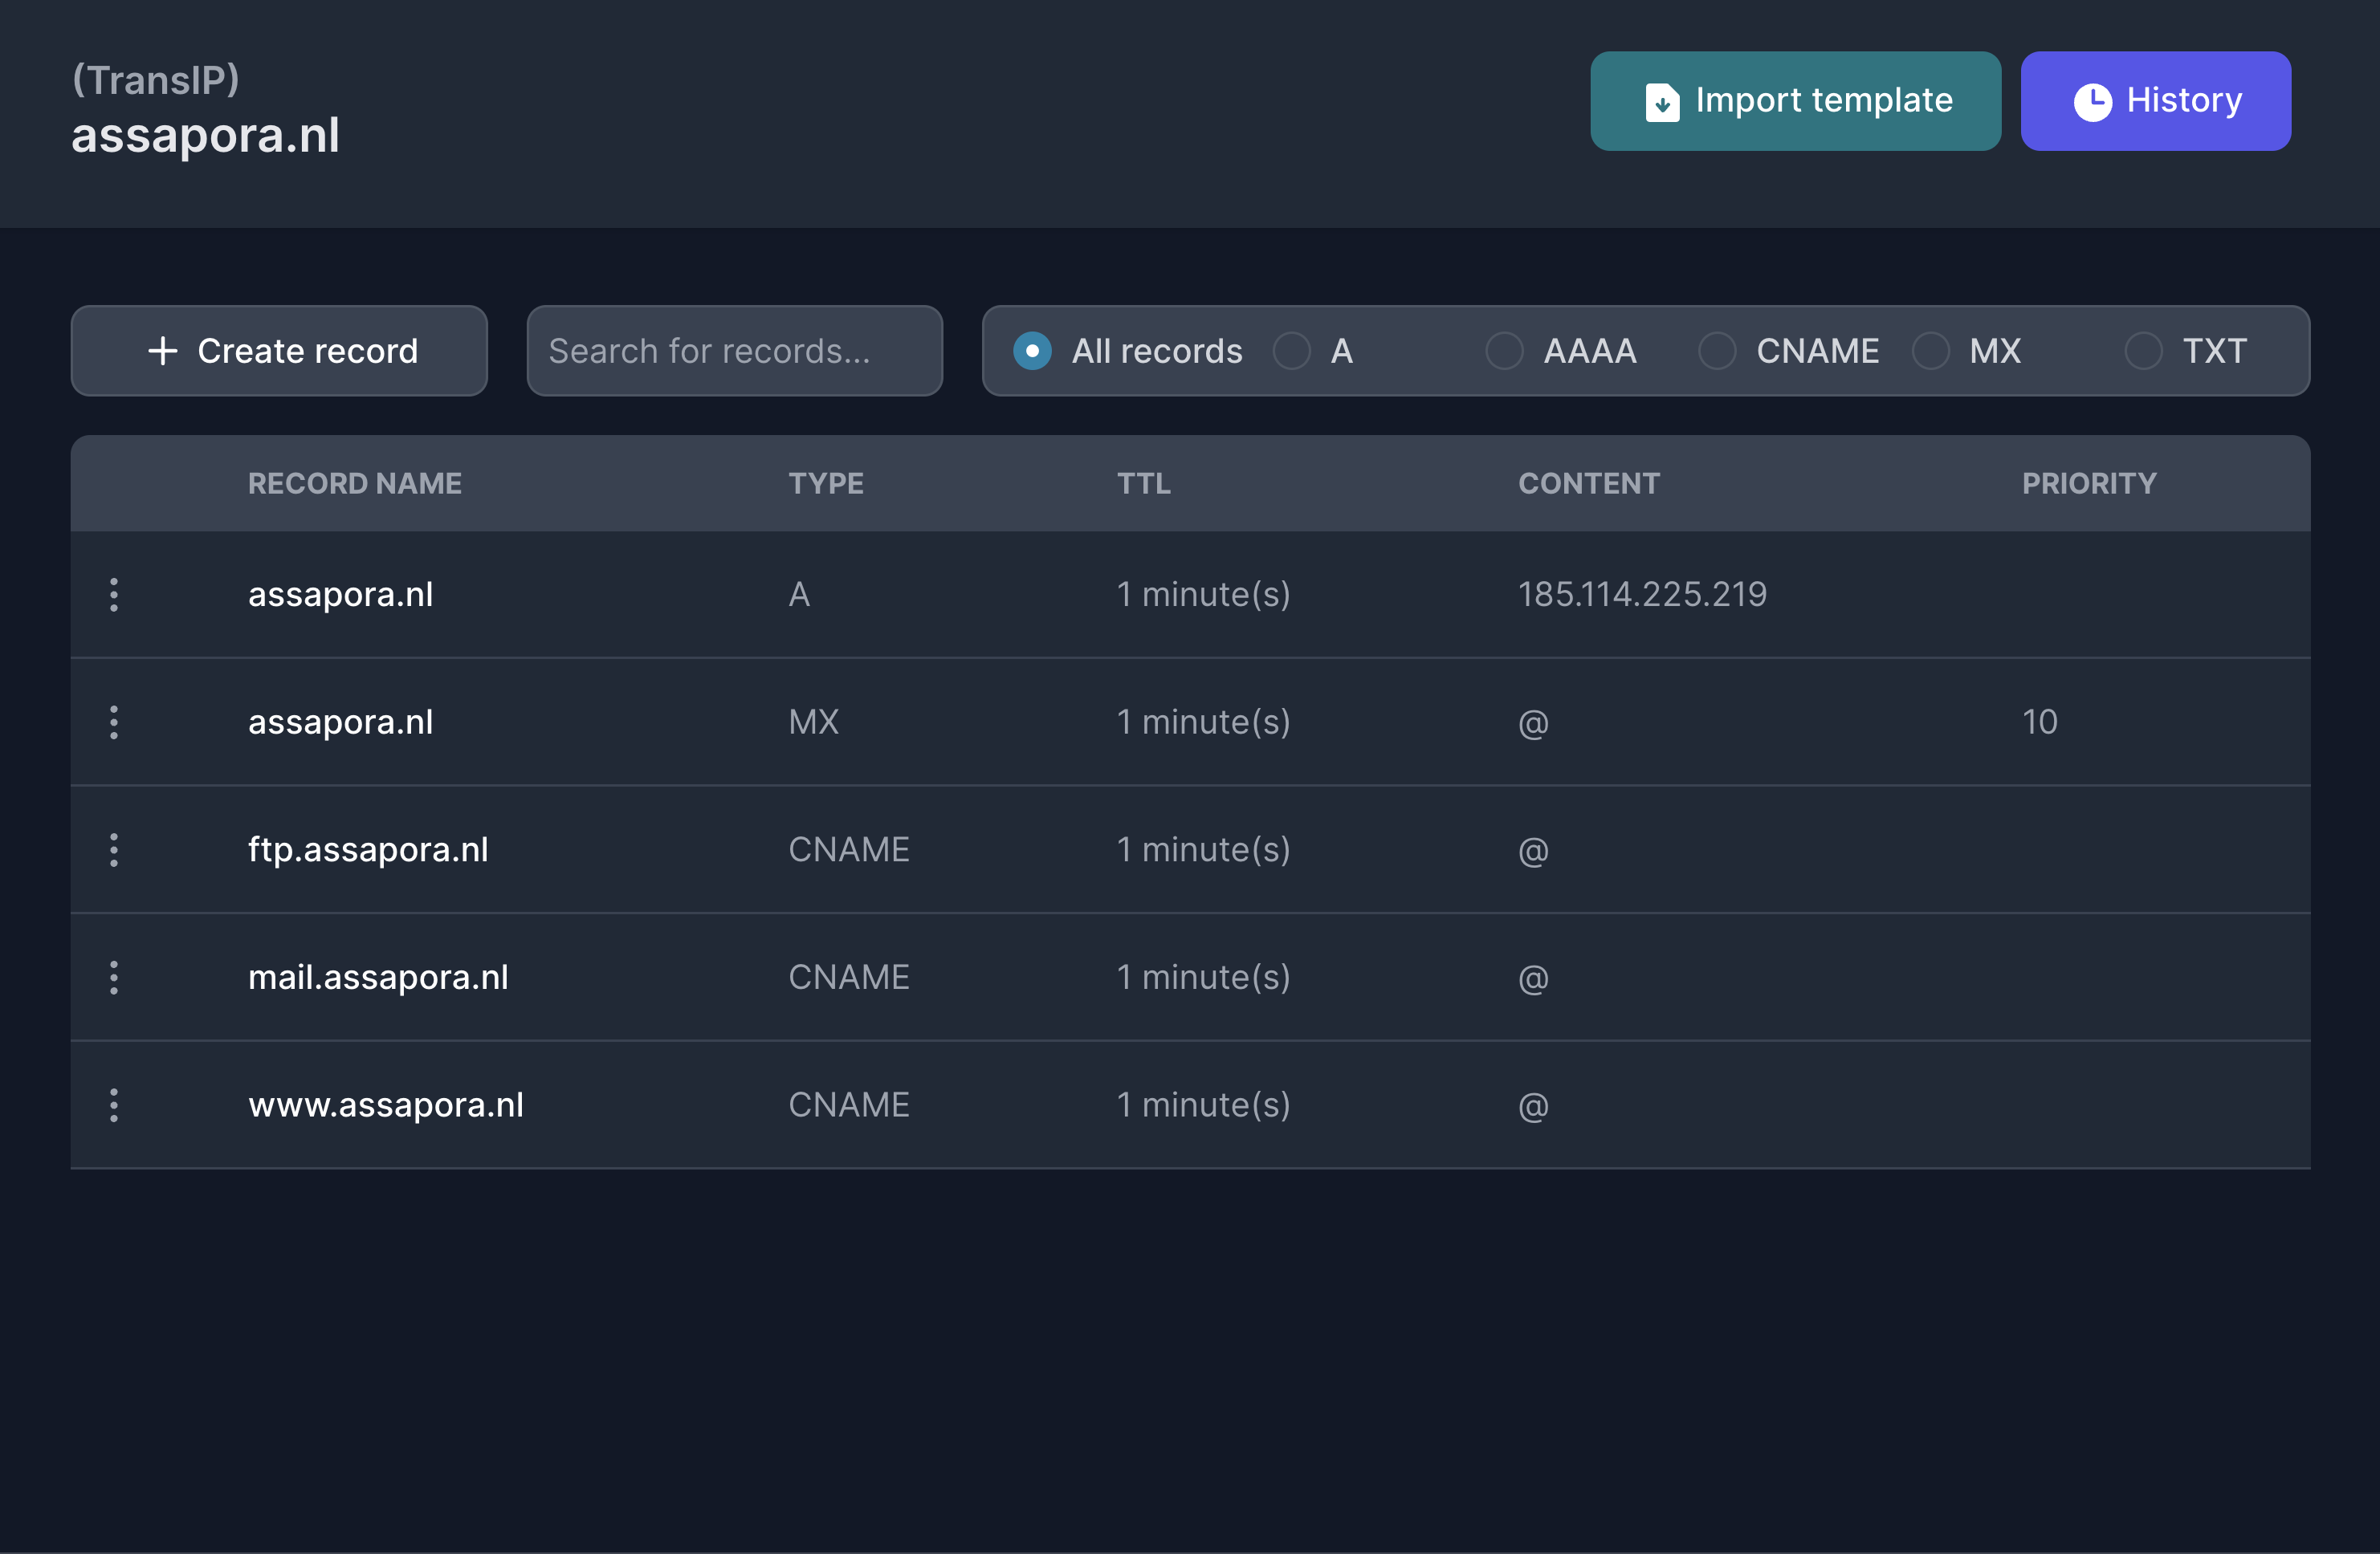The height and width of the screenshot is (1554, 2380).
Task: Click the www.assapora.nl record name
Action: pyautogui.click(x=386, y=1105)
